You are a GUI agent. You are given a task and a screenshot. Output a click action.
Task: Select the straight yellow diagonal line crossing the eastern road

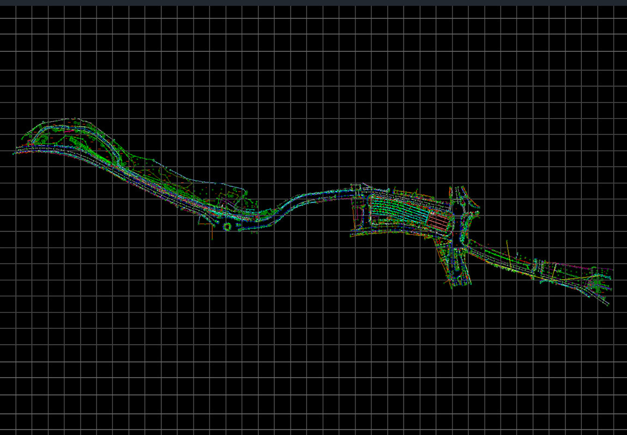click(x=509, y=255)
